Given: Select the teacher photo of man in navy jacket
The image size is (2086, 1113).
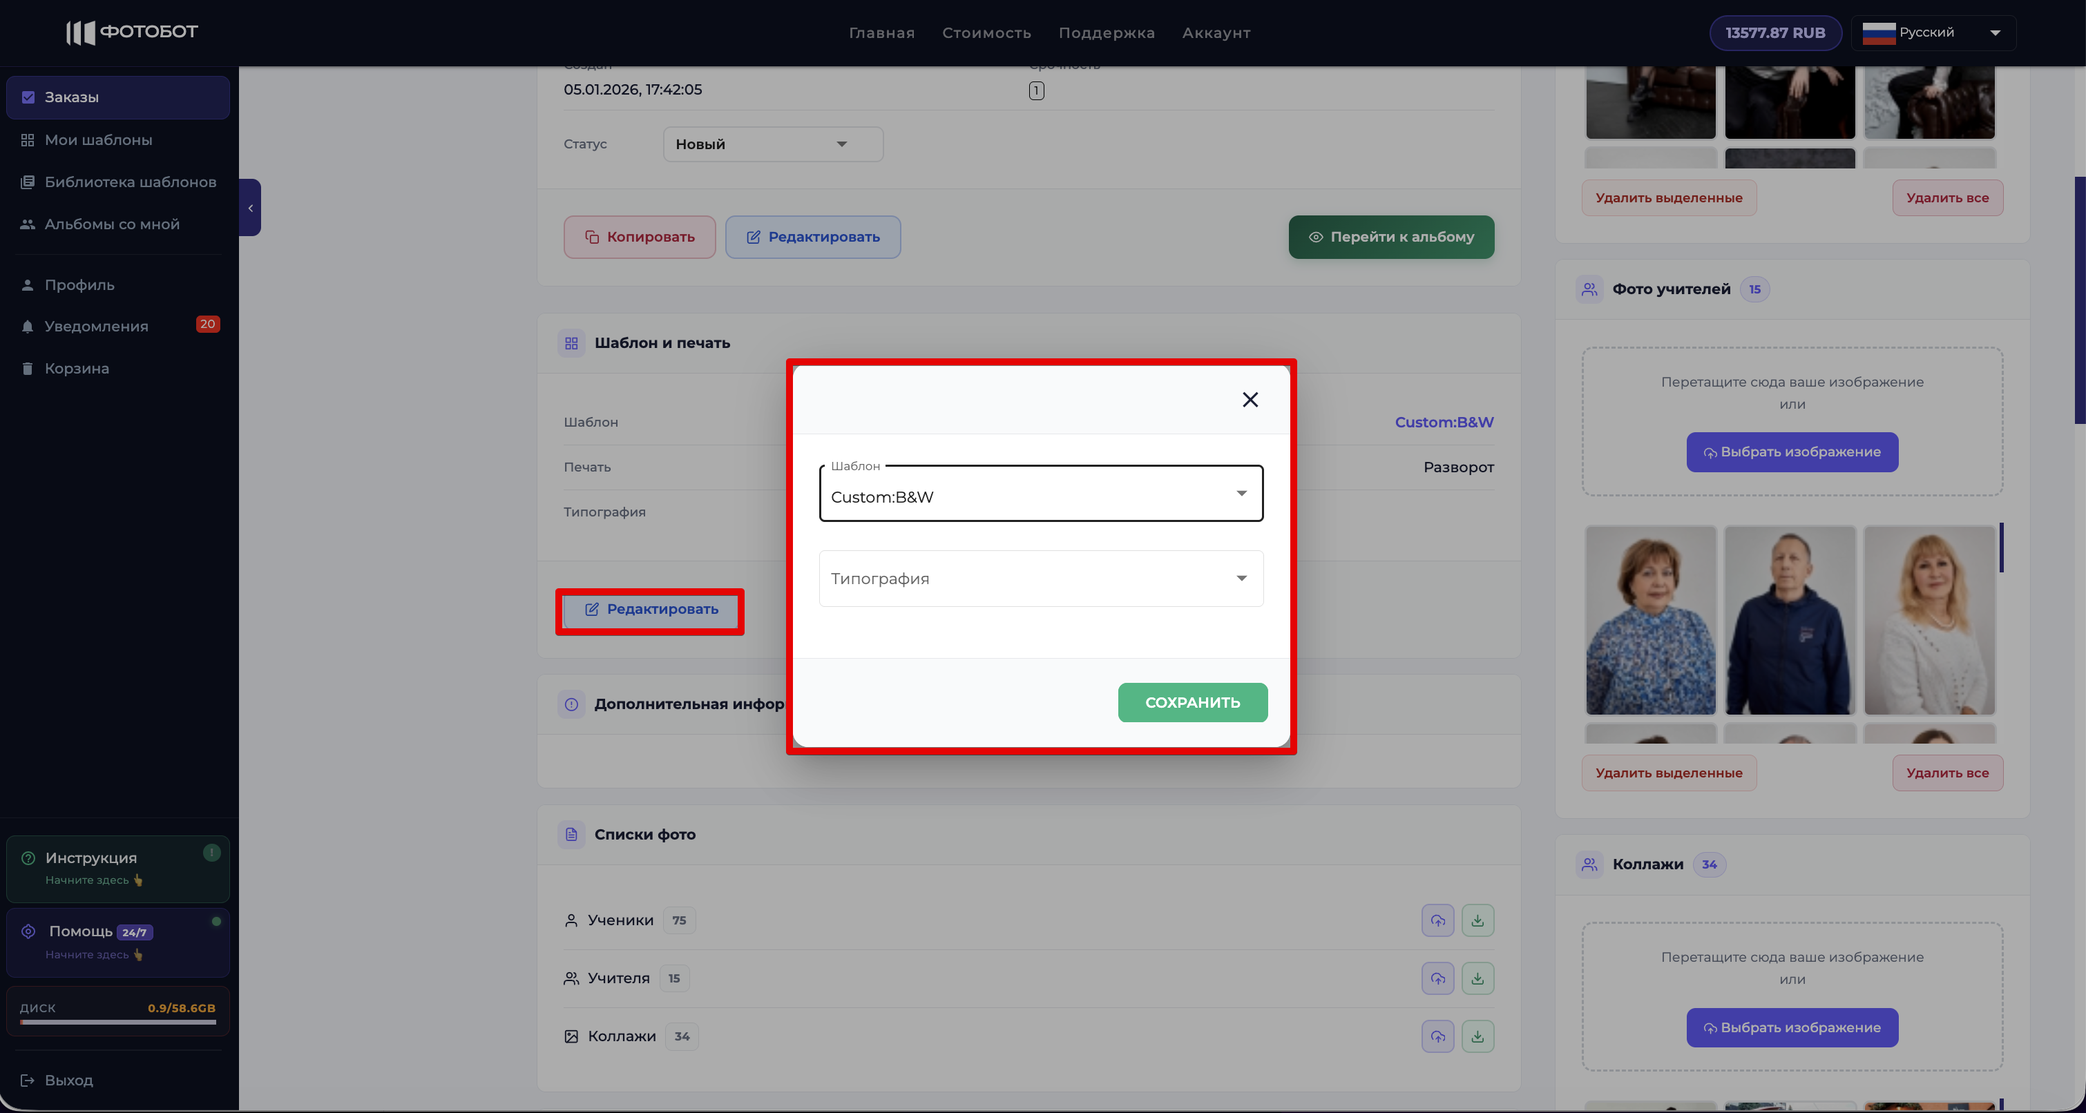Looking at the screenshot, I should point(1790,621).
